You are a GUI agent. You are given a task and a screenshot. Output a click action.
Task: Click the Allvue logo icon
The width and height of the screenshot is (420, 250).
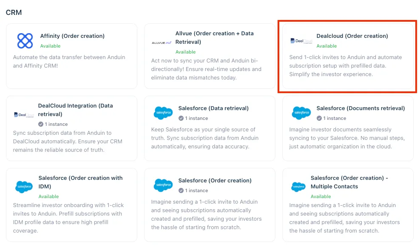tap(162, 43)
